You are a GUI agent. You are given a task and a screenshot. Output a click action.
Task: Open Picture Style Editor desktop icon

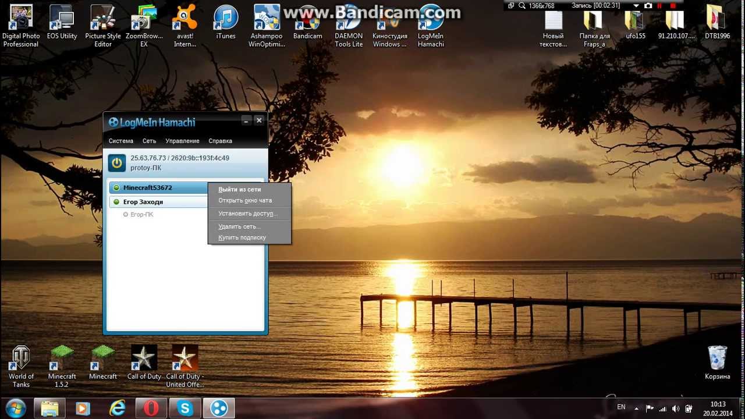point(103,26)
